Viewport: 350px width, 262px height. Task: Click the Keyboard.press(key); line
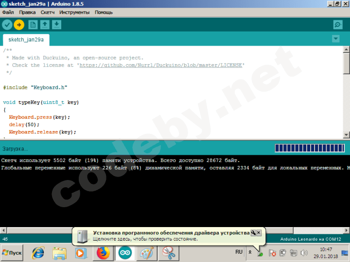pos(39,117)
